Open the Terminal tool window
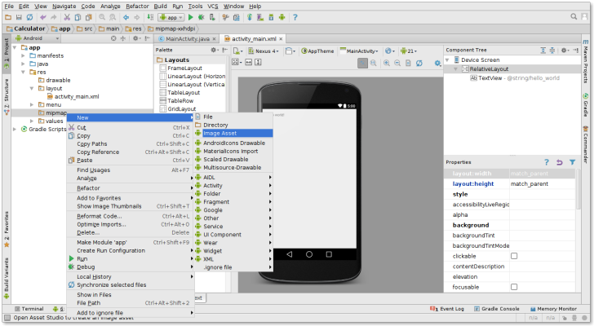The width and height of the screenshot is (594, 326). tap(29, 309)
